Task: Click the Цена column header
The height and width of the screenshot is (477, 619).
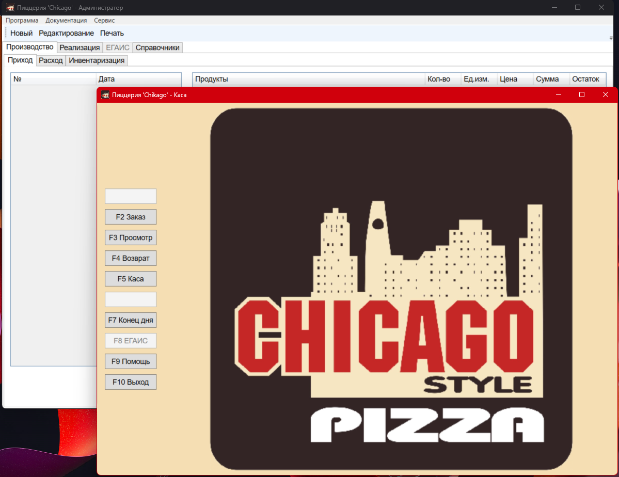Action: pos(515,79)
